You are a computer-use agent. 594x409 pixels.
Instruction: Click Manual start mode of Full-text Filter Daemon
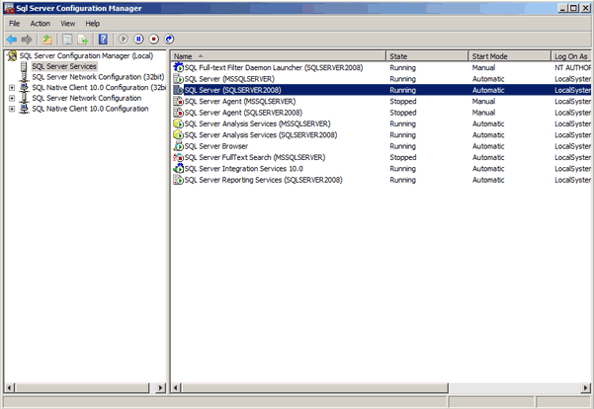pyautogui.click(x=483, y=67)
